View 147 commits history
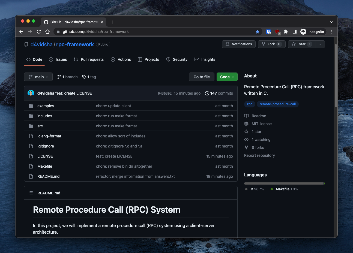 219,93
